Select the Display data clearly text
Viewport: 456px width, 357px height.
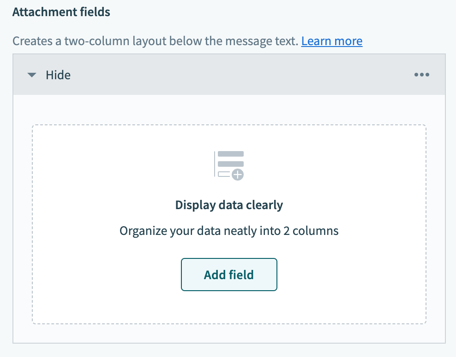pyautogui.click(x=229, y=205)
